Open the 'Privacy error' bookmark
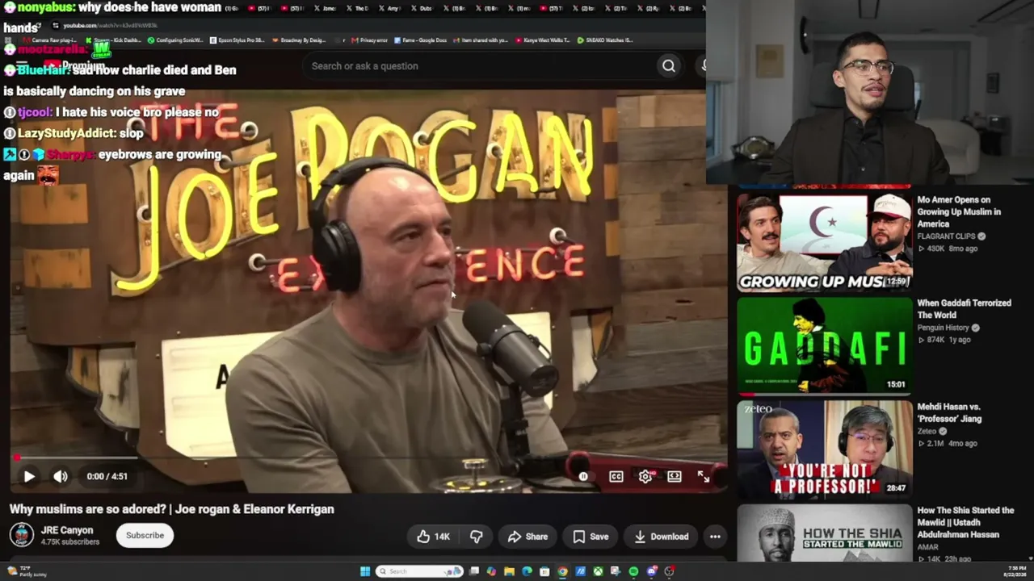Image resolution: width=1034 pixels, height=581 pixels. click(x=370, y=40)
